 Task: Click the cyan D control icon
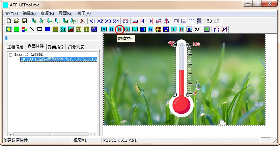pyautogui.click(x=181, y=29)
